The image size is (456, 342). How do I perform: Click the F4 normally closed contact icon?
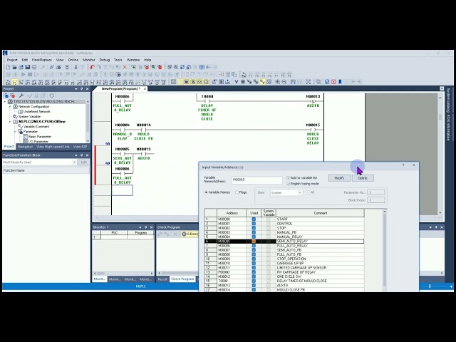click(21, 82)
